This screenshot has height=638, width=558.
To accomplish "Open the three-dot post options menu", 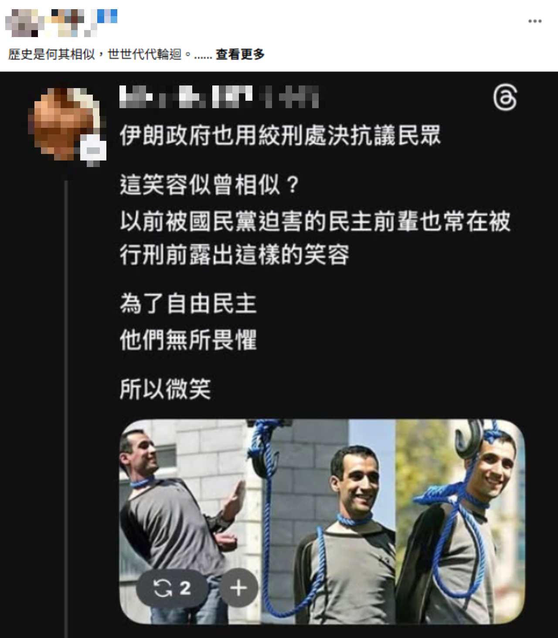I will tap(534, 21).
